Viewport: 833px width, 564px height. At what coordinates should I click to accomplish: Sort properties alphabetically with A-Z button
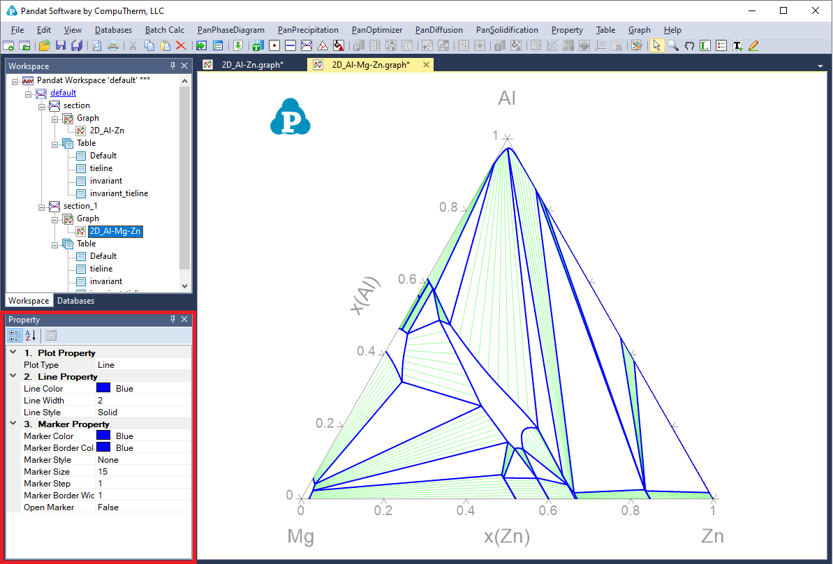(x=31, y=336)
